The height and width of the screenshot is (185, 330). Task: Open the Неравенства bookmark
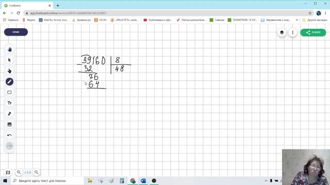click(x=276, y=20)
